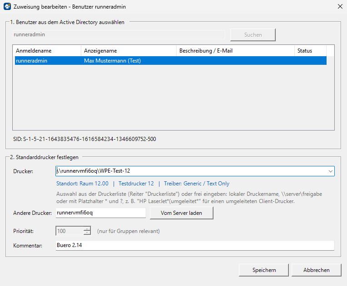Click the Drucker: label
Image resolution: width=347 pixels, height=286 pixels.
coord(23,171)
